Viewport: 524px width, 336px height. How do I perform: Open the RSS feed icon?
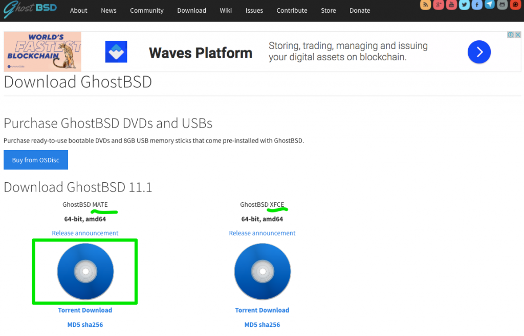tap(425, 4)
